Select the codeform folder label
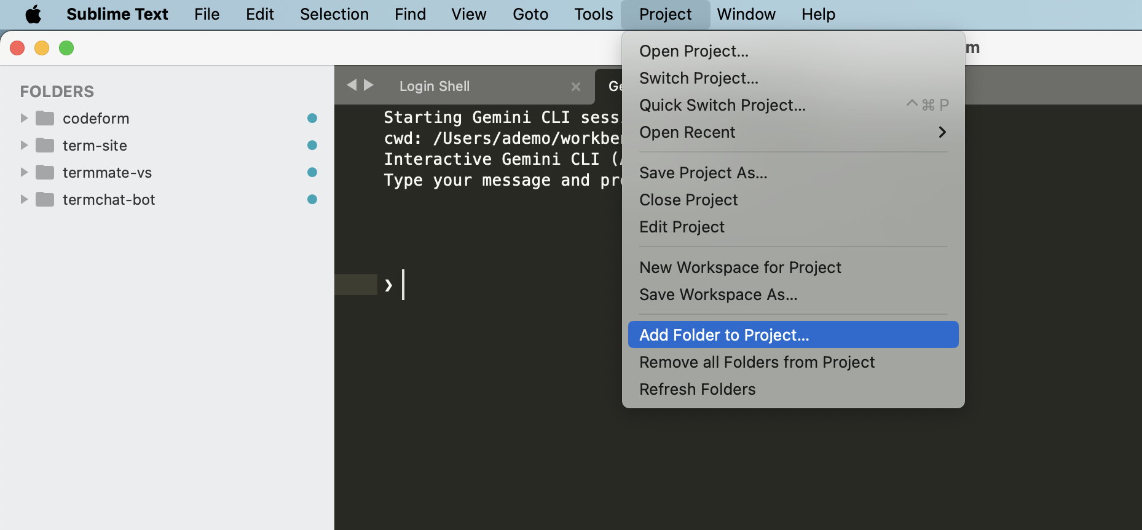The image size is (1142, 530). coord(96,118)
